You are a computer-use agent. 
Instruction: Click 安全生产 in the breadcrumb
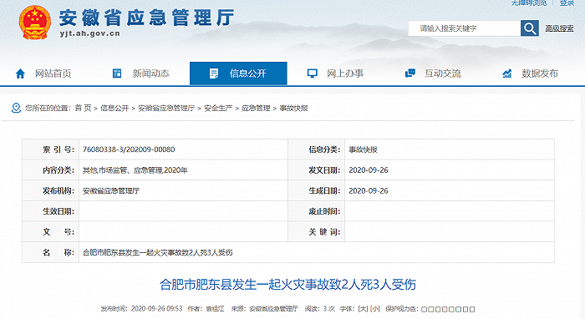coord(218,108)
